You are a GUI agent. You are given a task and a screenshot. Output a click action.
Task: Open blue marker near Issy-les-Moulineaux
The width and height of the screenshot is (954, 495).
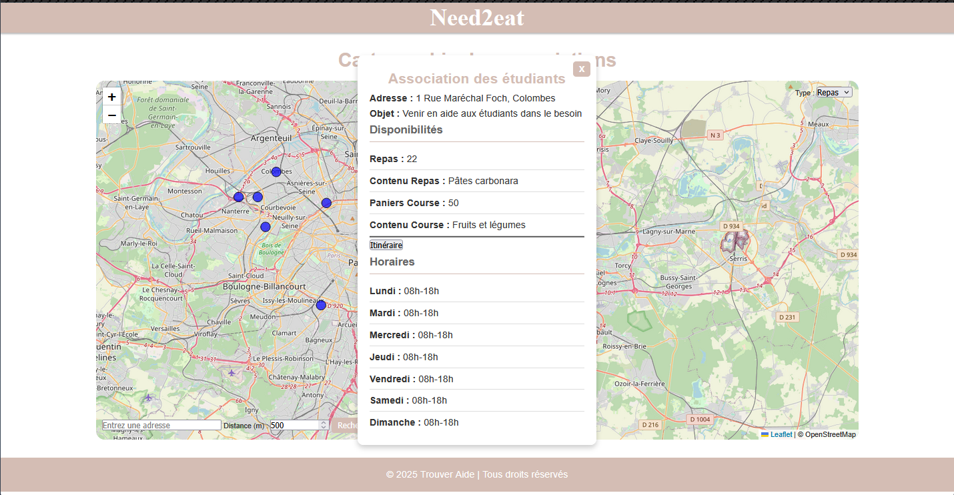321,305
